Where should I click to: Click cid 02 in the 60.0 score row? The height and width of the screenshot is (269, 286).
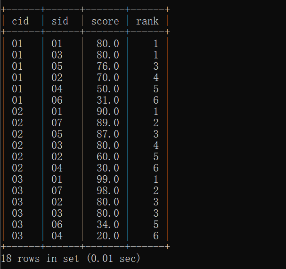tap(17, 157)
